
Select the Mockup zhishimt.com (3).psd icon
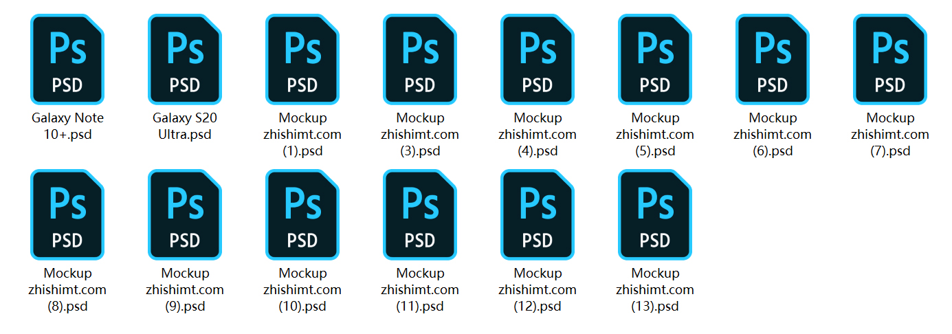[x=420, y=59]
